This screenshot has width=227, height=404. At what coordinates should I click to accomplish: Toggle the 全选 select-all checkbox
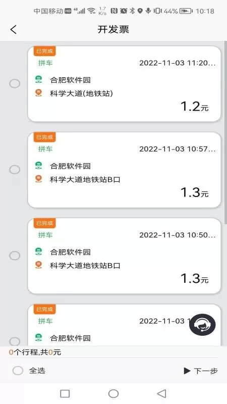coord(18,371)
